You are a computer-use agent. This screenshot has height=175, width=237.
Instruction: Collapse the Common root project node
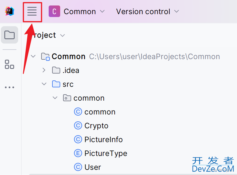point(33,56)
